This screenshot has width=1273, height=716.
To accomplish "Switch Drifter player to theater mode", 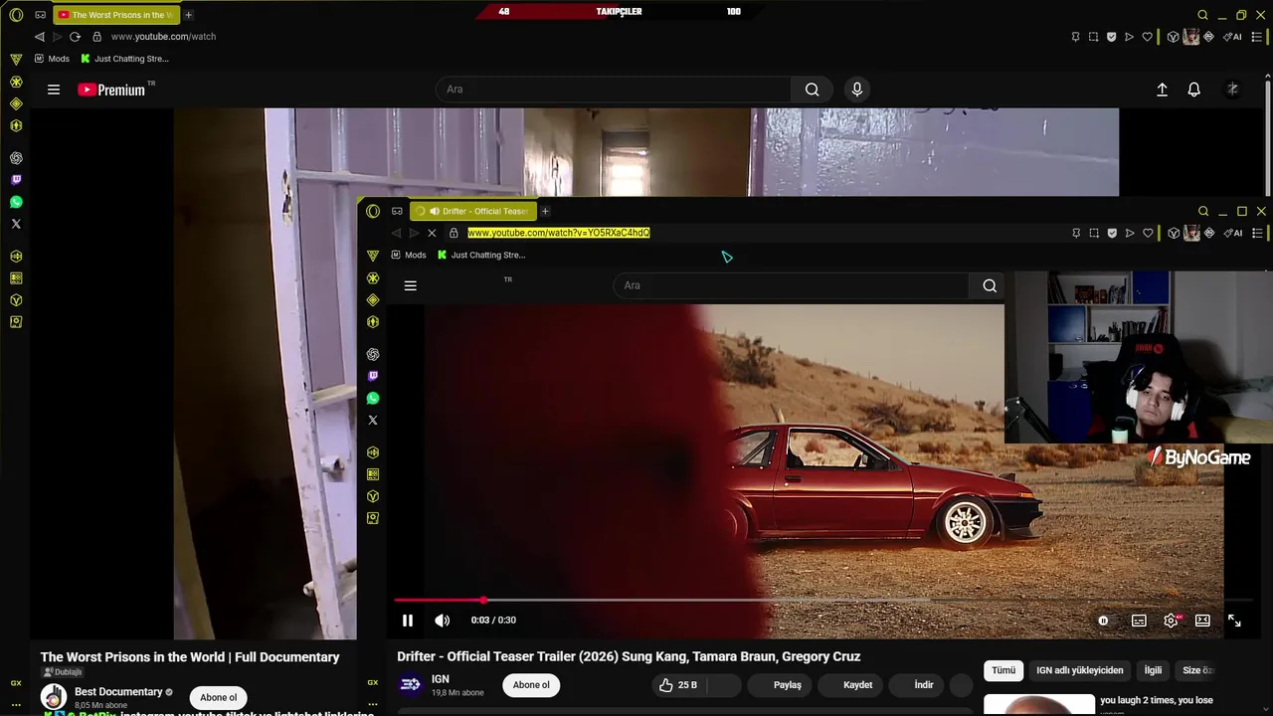I will tap(1202, 621).
